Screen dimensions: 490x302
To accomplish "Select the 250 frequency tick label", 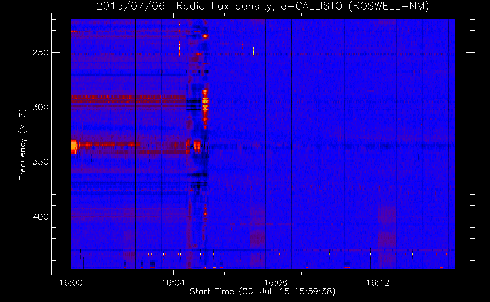I will (x=41, y=53).
